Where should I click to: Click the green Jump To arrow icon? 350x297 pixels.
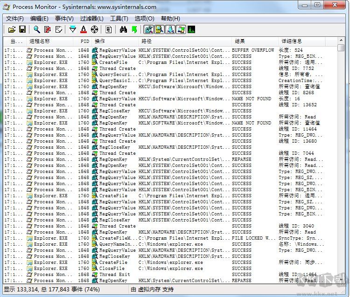pyautogui.click(x=134, y=29)
